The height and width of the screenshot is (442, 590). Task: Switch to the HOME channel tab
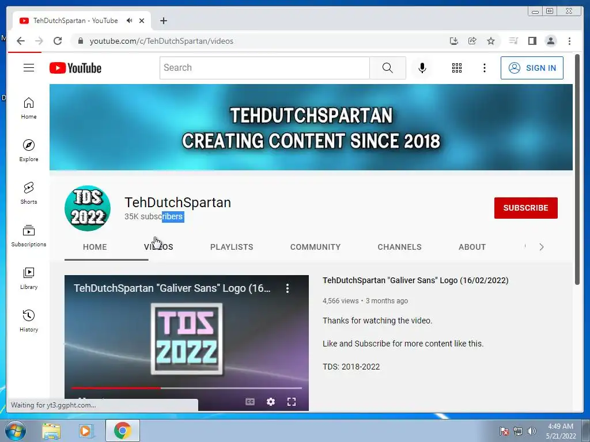95,247
